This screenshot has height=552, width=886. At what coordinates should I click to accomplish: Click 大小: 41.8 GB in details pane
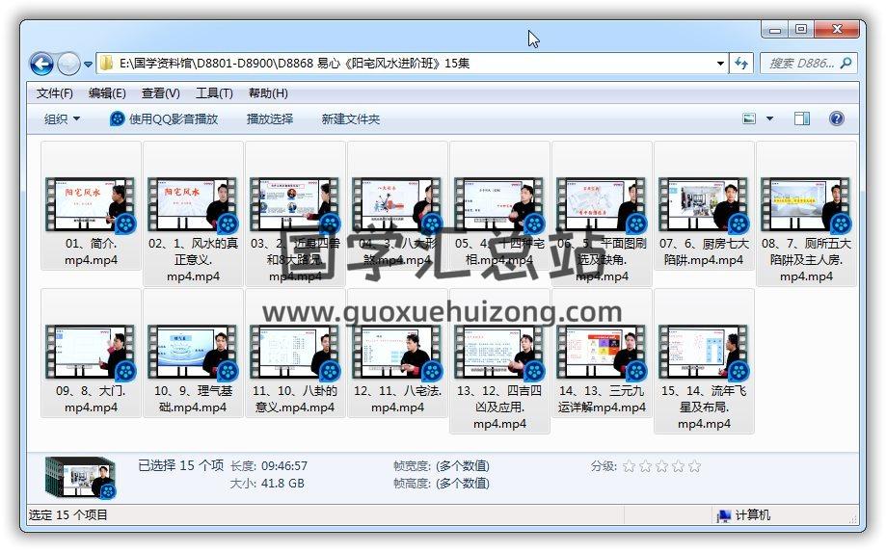(267, 484)
